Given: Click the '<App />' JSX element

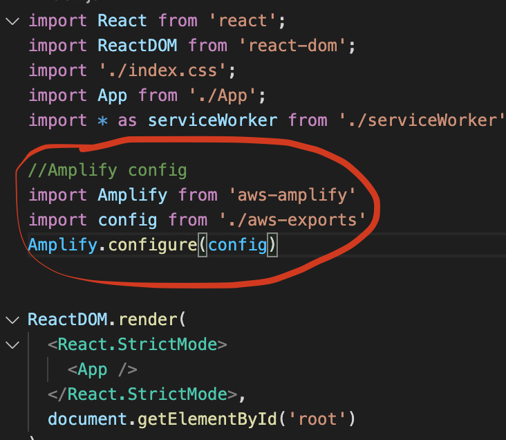Looking at the screenshot, I should [x=102, y=369].
